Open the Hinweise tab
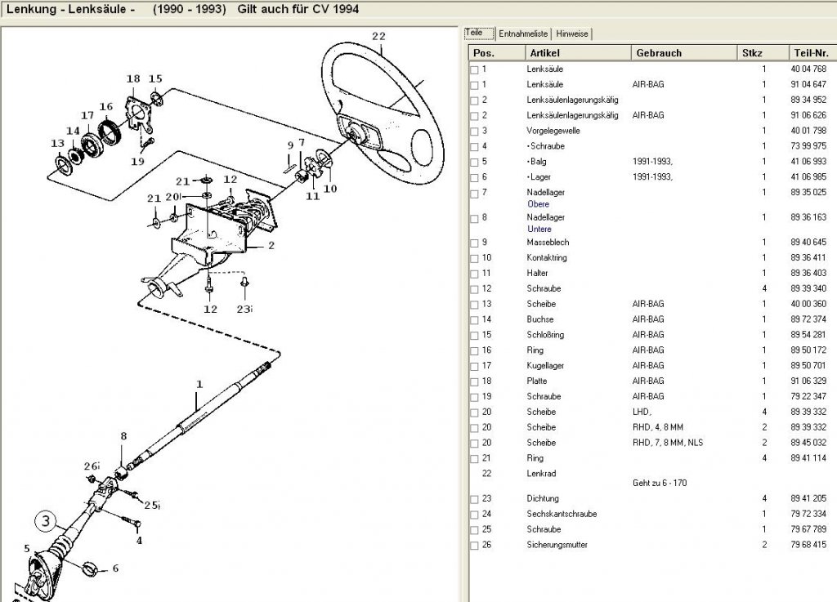 tap(571, 33)
